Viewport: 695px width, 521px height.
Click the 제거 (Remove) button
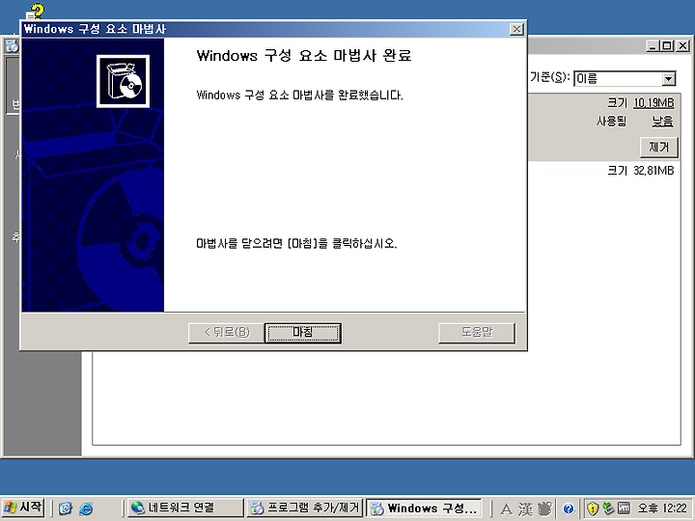(659, 147)
